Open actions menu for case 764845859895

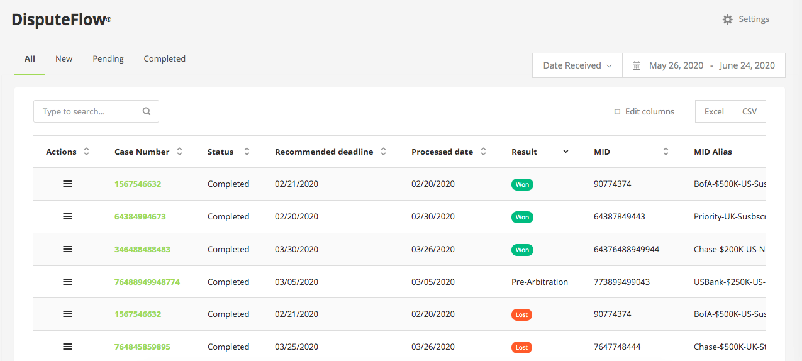coord(67,347)
